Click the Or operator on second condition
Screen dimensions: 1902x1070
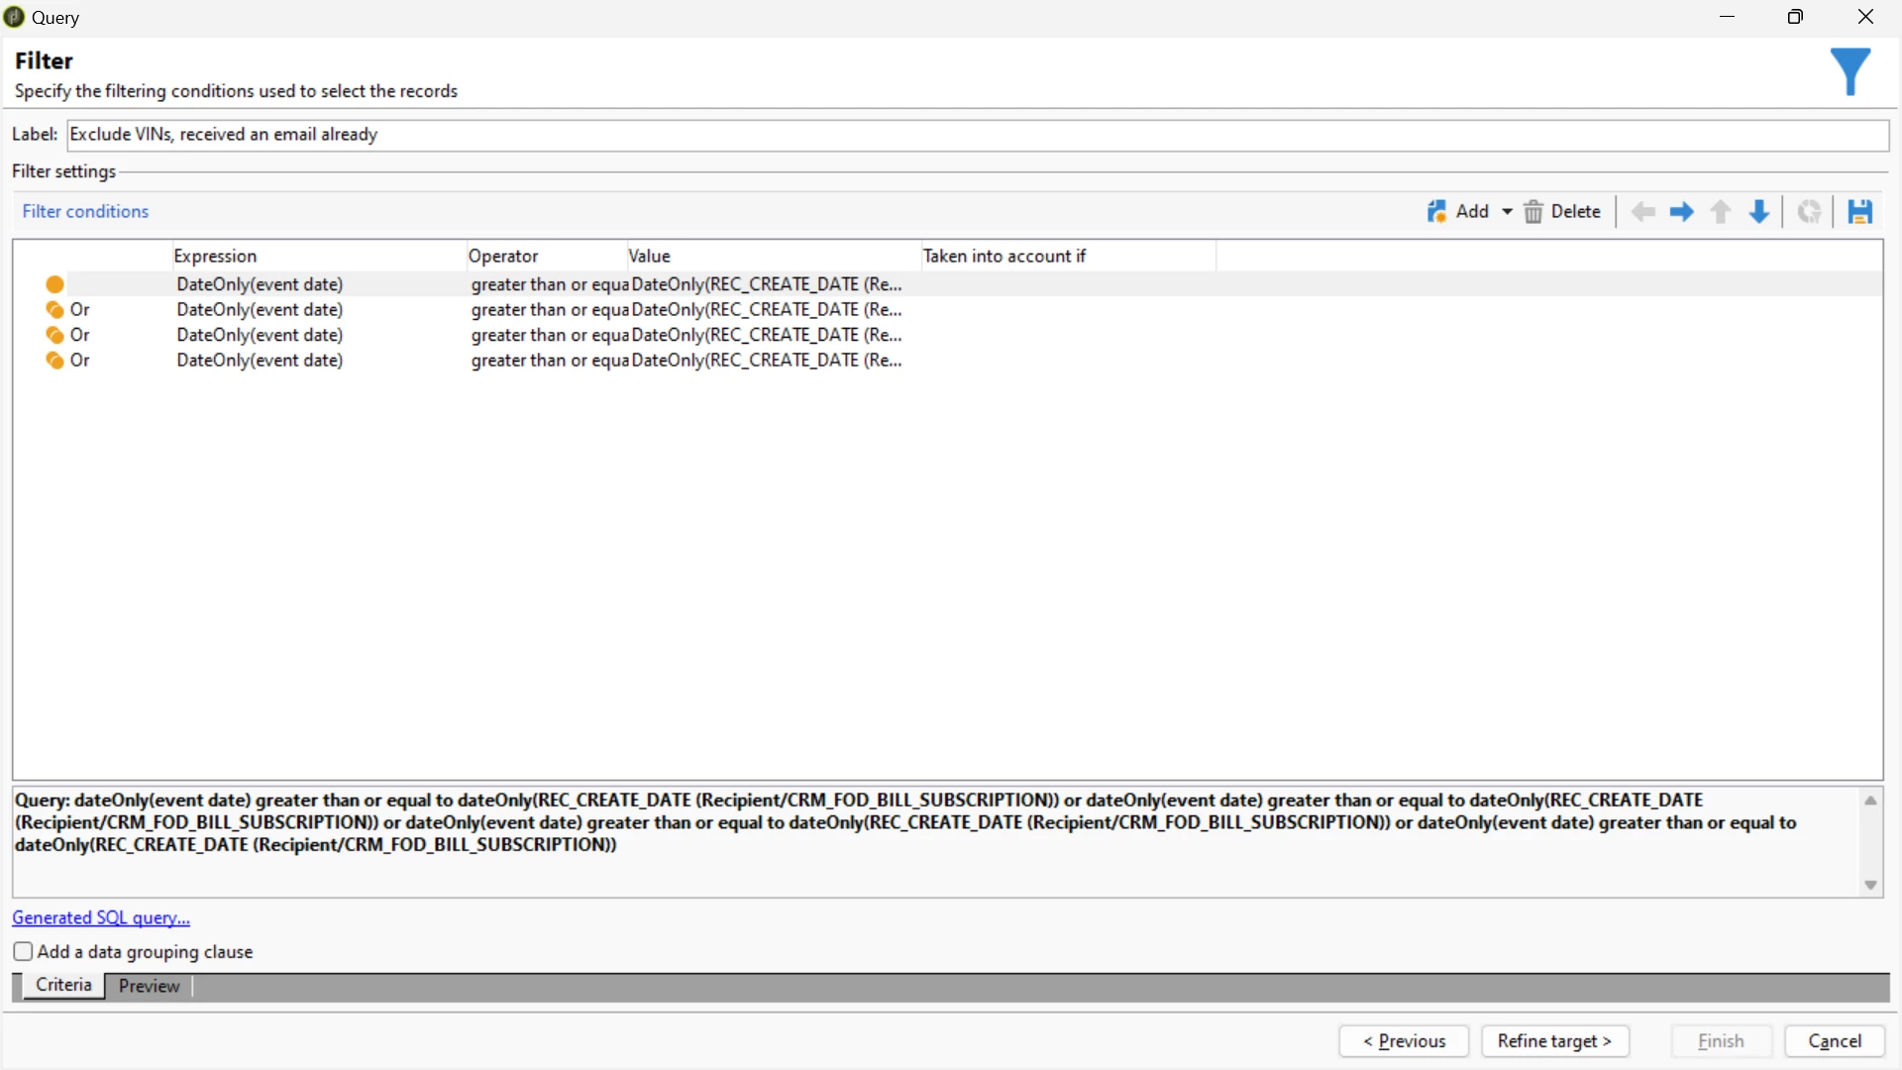tap(79, 309)
